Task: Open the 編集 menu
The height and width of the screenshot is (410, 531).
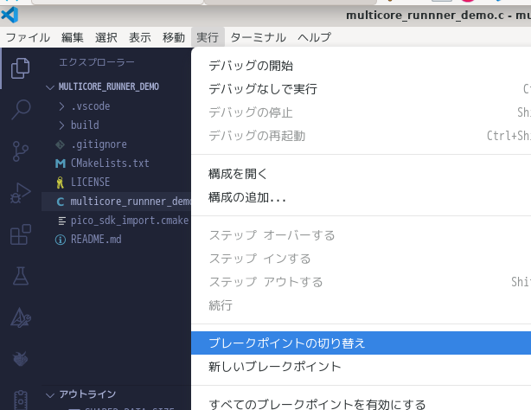Action: click(x=73, y=37)
